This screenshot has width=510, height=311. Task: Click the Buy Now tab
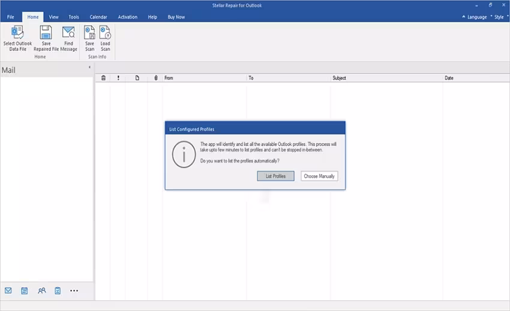click(176, 17)
